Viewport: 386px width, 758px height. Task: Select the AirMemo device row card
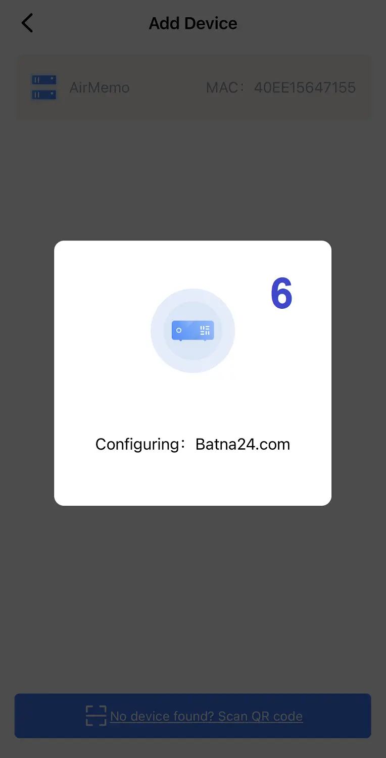tap(194, 87)
